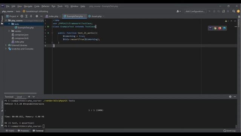Switch to ExampleTest.php editor tab
Viewport: 241px width, 136px height.
click(75, 16)
